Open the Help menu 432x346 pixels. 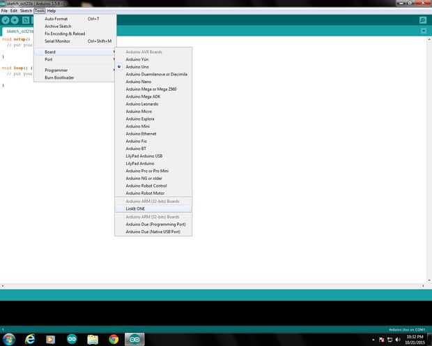click(x=52, y=10)
